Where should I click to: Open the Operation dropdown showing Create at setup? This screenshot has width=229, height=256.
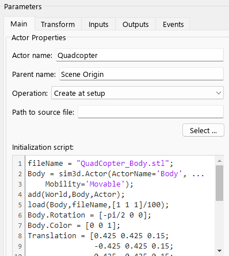138,93
